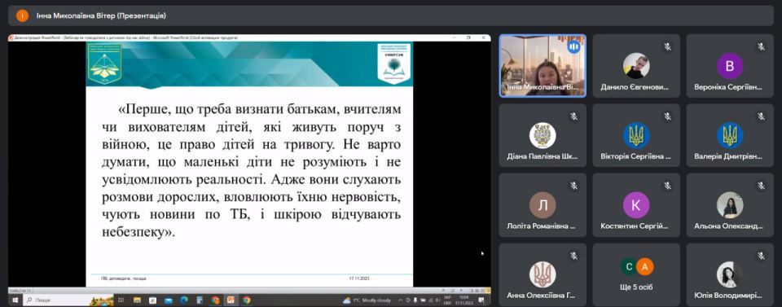Select Інна Миколаївна's active video tile

click(543, 66)
